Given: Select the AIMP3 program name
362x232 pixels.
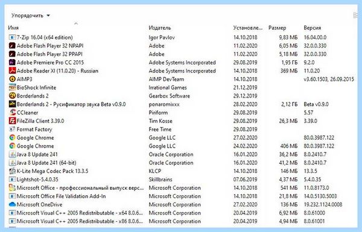Looking at the screenshot, I should [25, 79].
